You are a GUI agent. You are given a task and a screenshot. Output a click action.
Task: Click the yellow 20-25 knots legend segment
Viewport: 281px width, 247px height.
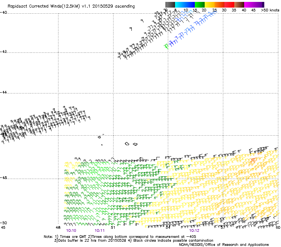click(210, 5)
